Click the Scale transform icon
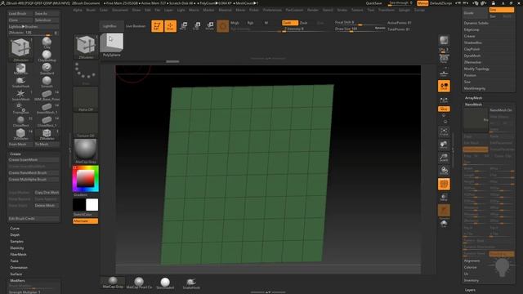 [x=197, y=25]
